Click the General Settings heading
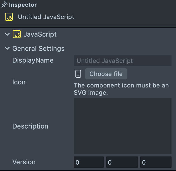 [39, 49]
